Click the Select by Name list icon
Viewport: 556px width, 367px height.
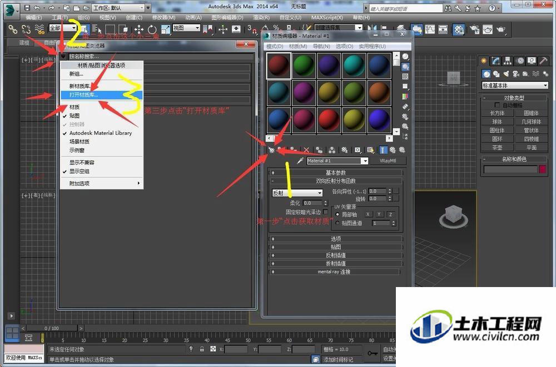(x=96, y=29)
